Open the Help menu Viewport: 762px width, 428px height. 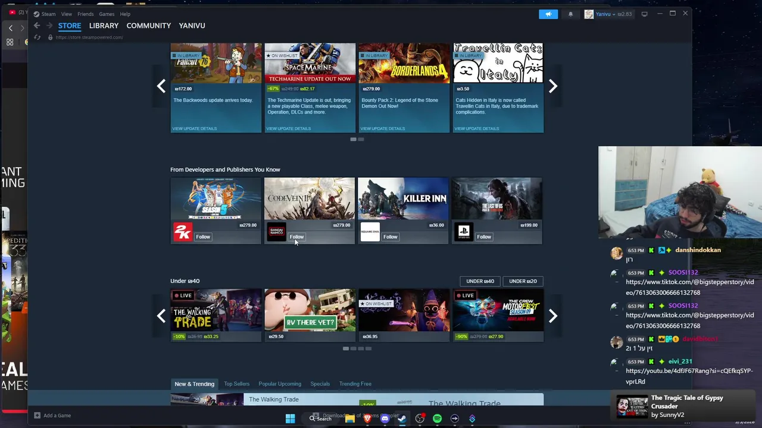click(125, 14)
